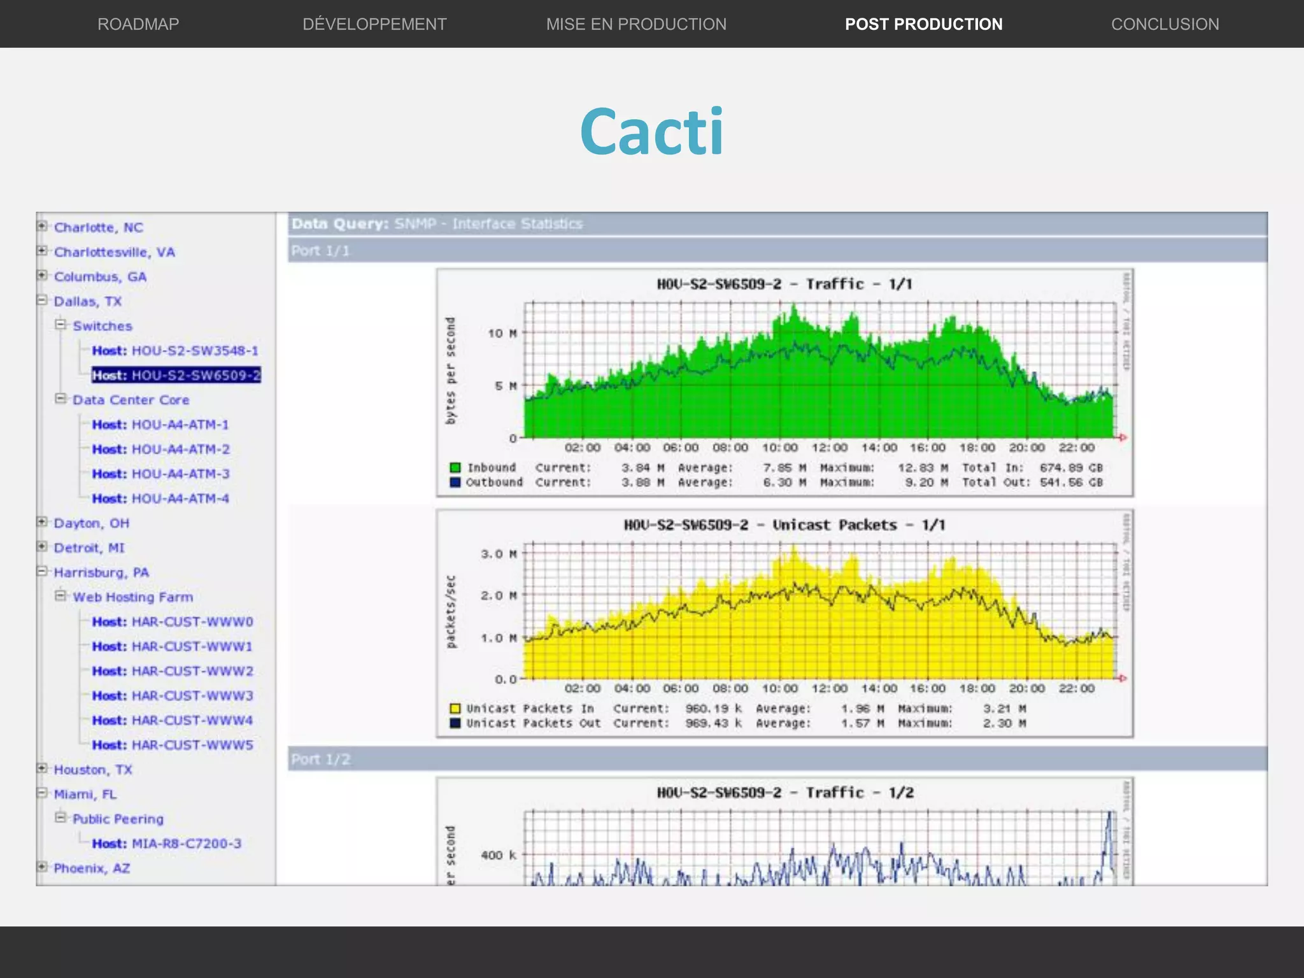
Task: Open MISE EN PRODUCTION section tab
Action: (x=636, y=24)
